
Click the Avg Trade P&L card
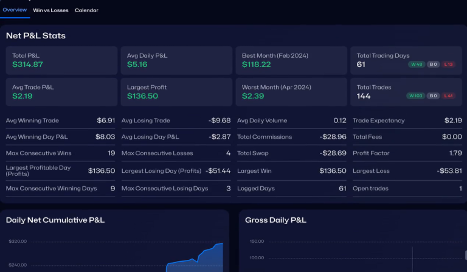pos(61,92)
